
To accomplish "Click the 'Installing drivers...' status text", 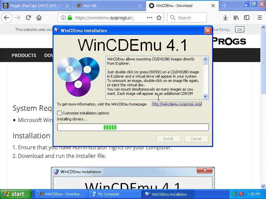I will point(72,119).
